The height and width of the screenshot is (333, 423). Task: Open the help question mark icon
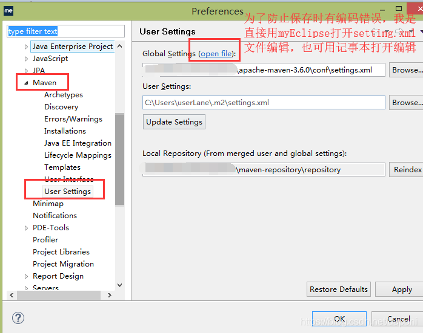click(18, 318)
